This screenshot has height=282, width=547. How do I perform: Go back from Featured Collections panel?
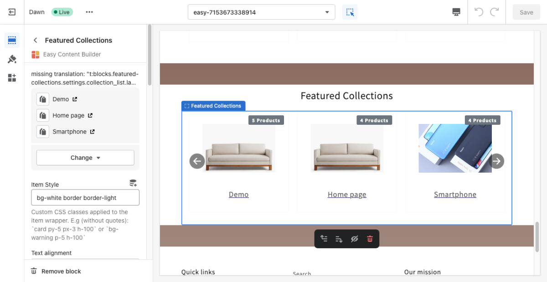(36, 40)
